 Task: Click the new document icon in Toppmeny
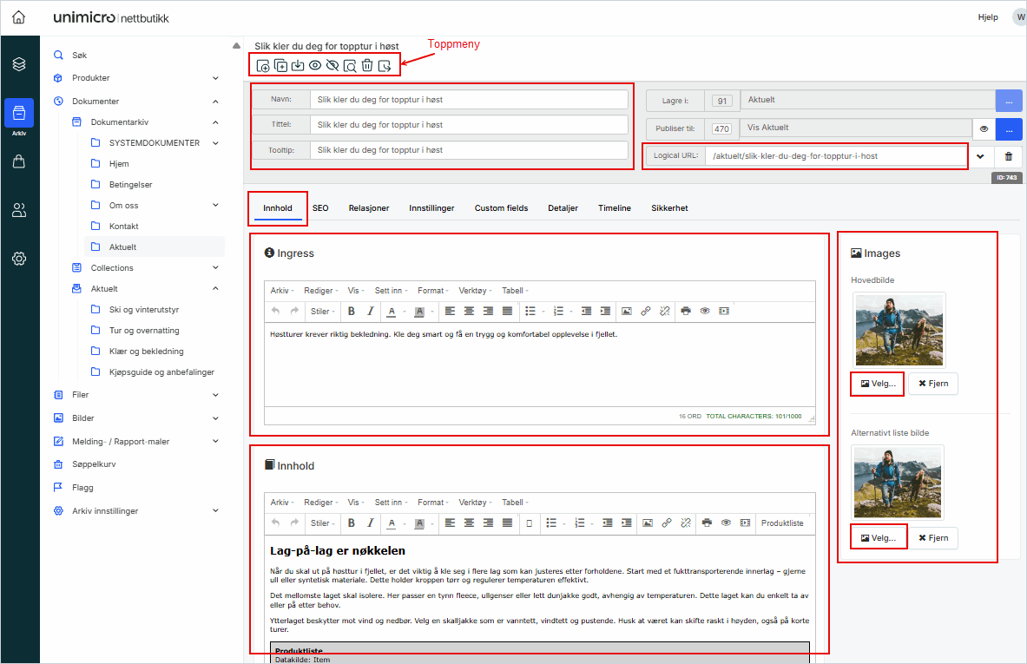(263, 65)
